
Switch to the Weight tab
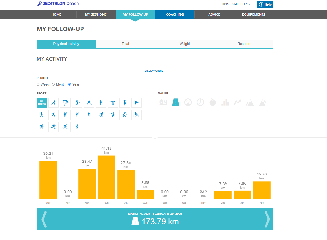[x=184, y=44]
